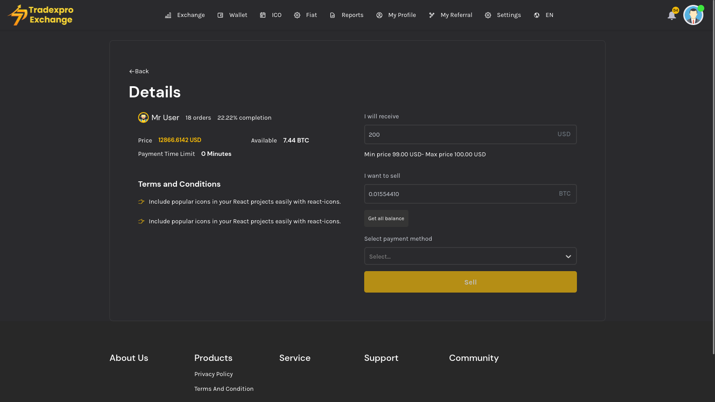Open the Reports menu
The width and height of the screenshot is (715, 402).
click(x=352, y=15)
